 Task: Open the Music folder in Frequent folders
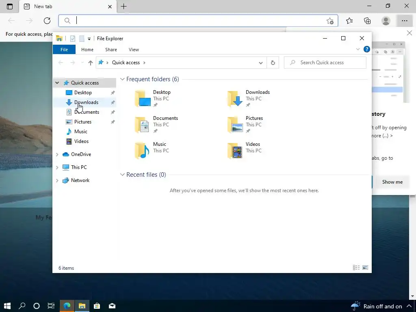coord(152,150)
